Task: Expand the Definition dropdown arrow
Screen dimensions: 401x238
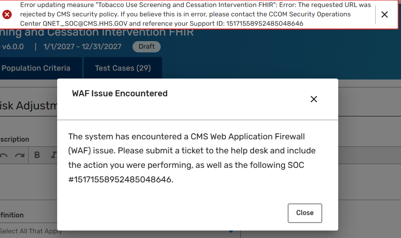Action: point(230,231)
